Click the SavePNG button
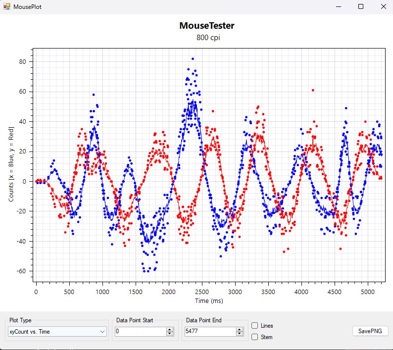This screenshot has height=350, width=393. coord(370,331)
